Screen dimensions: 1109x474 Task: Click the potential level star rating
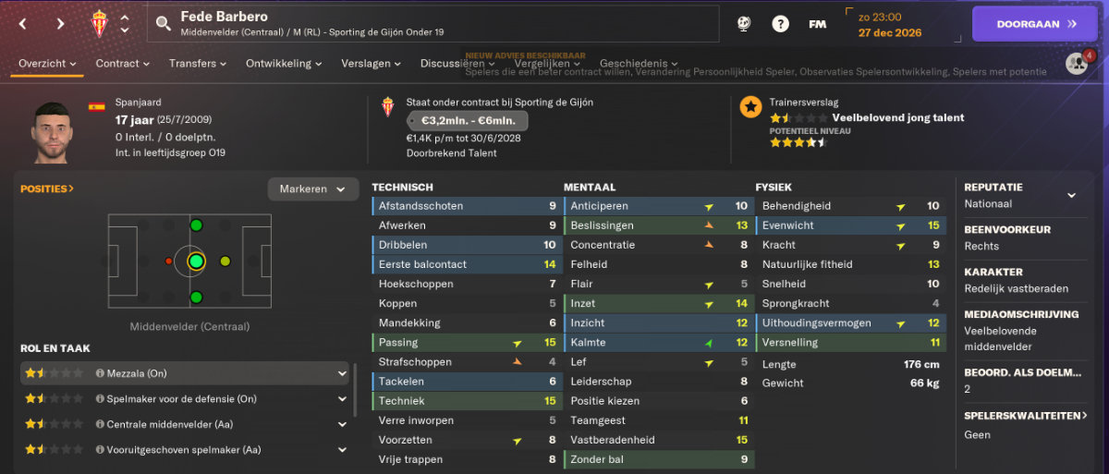coord(798,143)
